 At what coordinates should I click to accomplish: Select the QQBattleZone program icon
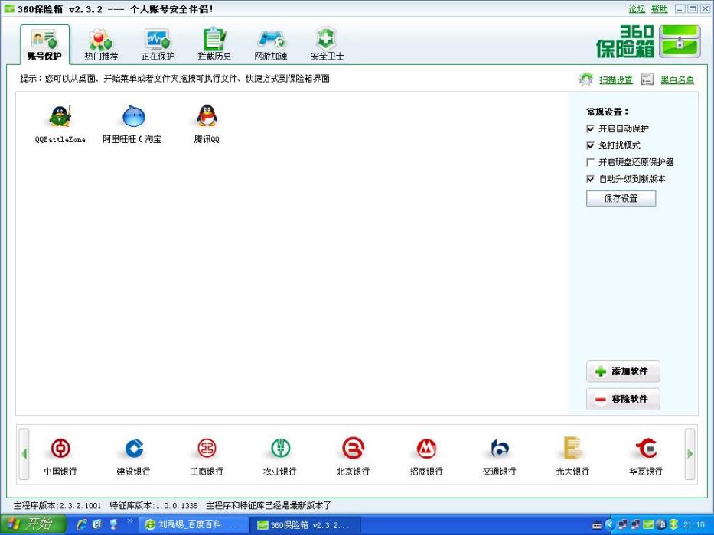[60, 116]
